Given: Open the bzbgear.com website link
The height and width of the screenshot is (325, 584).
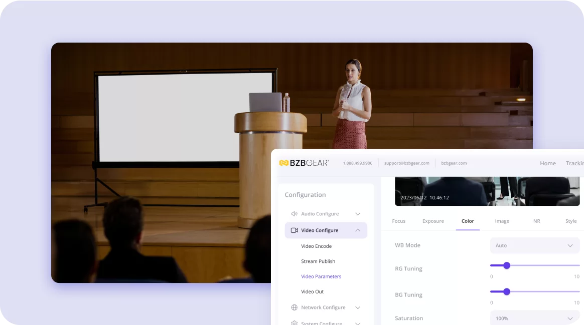Looking at the screenshot, I should [x=454, y=163].
